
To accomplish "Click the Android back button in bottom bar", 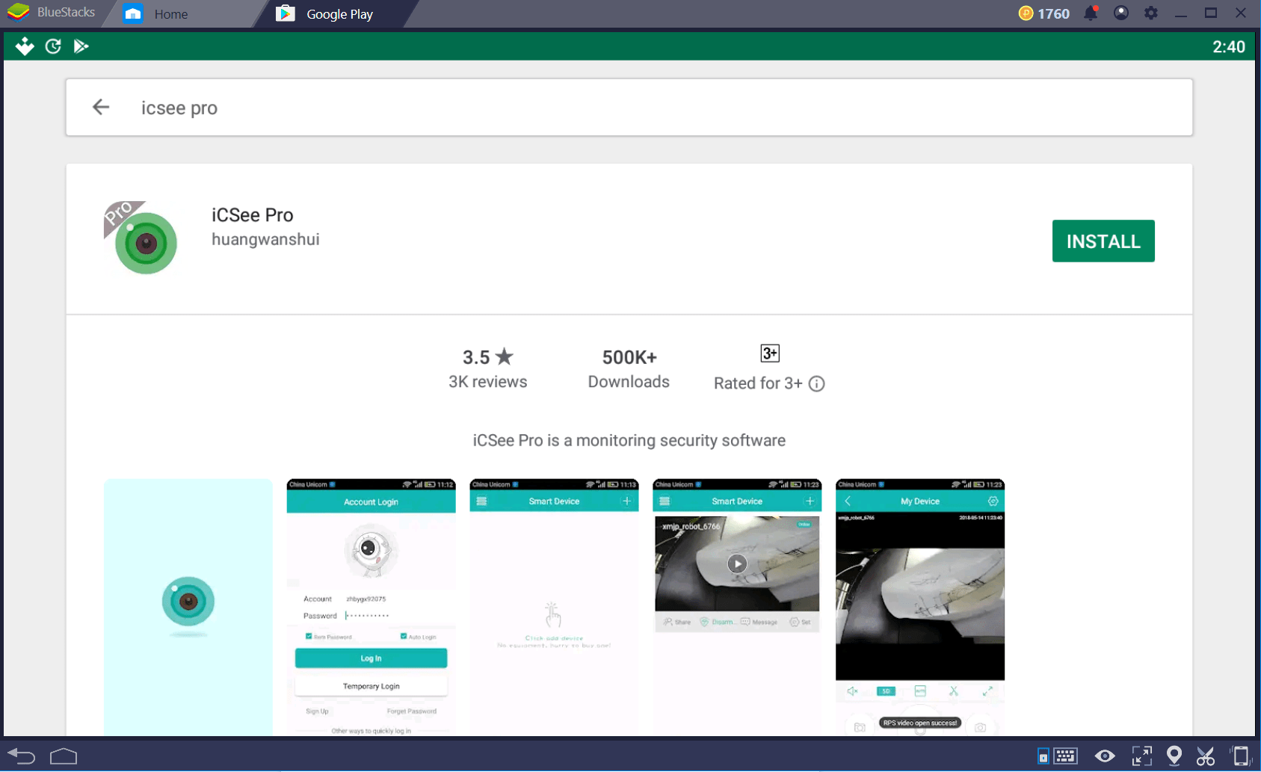I will tap(22, 756).
